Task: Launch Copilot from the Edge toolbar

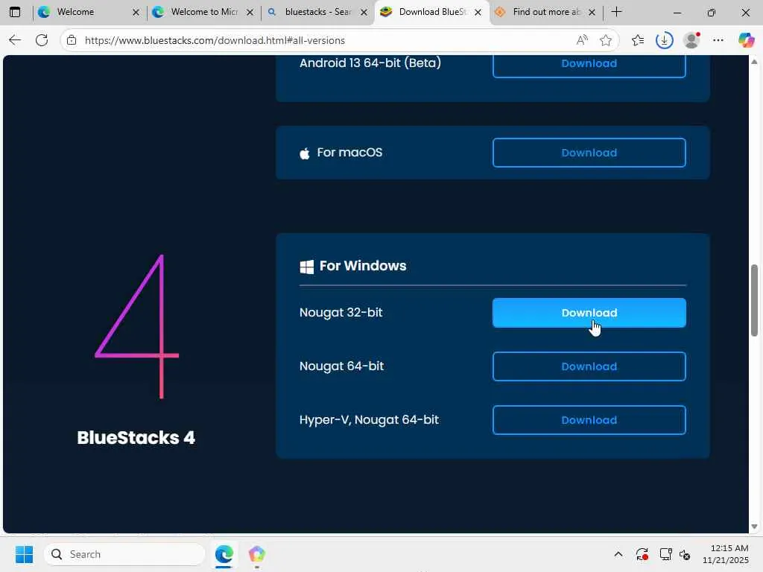Action: [745, 40]
